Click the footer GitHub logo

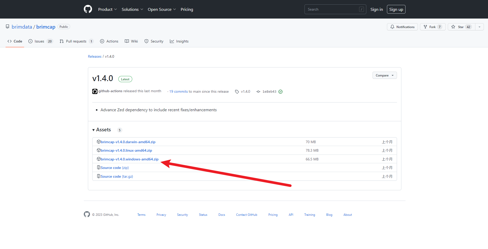87,214
